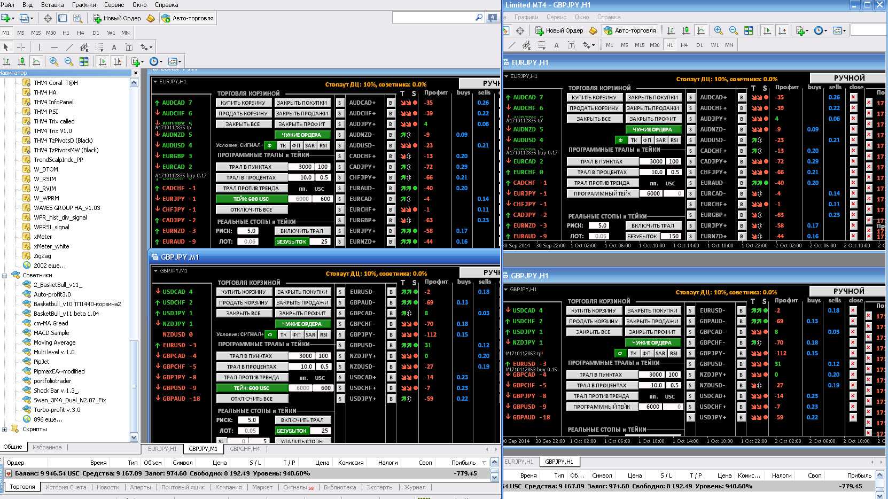The image size is (888, 499).
Task: Expand the Скрипты tree node
Action: 5,429
